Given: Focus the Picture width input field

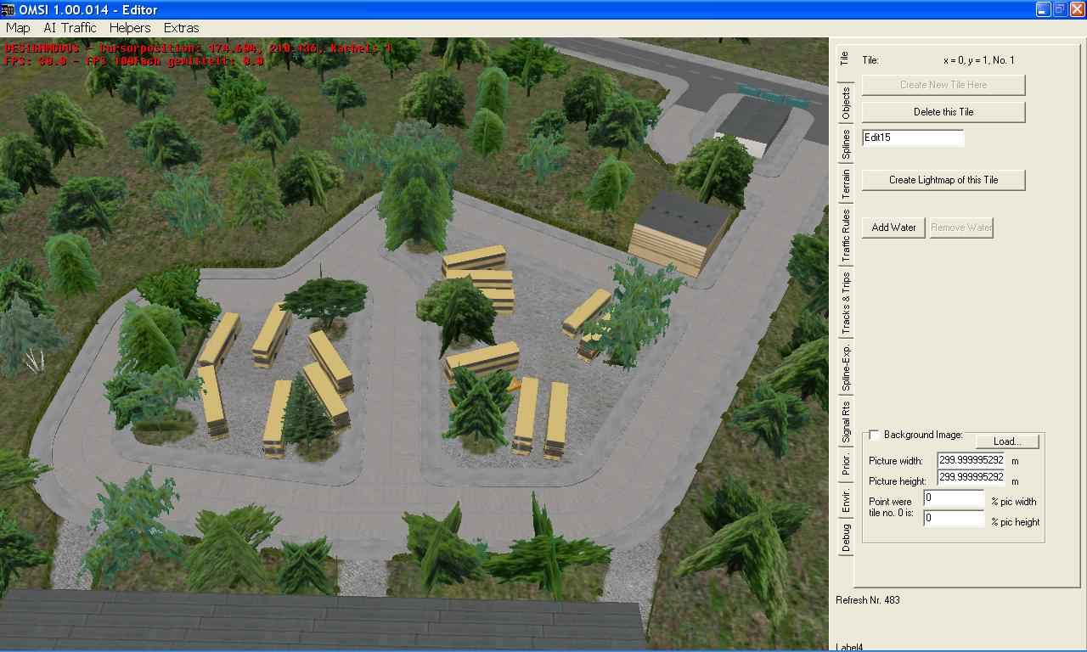Looking at the screenshot, I should click(971, 460).
